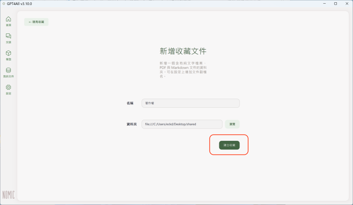Image resolution: width=353 pixels, height=205 pixels.
Task: Click the 資料夾 folder path field
Action: [182, 124]
